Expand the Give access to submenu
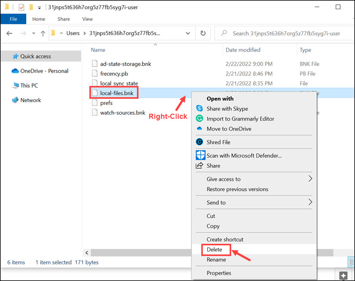This screenshot has width=355, height=281. tap(310, 179)
